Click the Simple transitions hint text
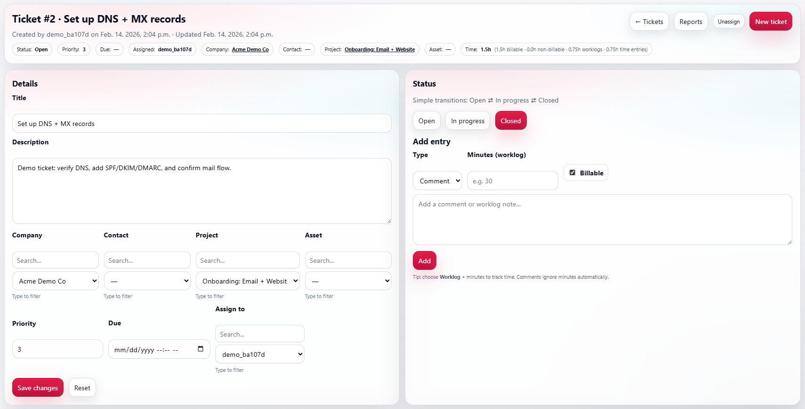The width and height of the screenshot is (805, 409). click(x=485, y=100)
